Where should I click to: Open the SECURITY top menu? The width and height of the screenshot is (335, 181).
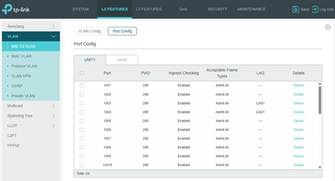point(217,9)
